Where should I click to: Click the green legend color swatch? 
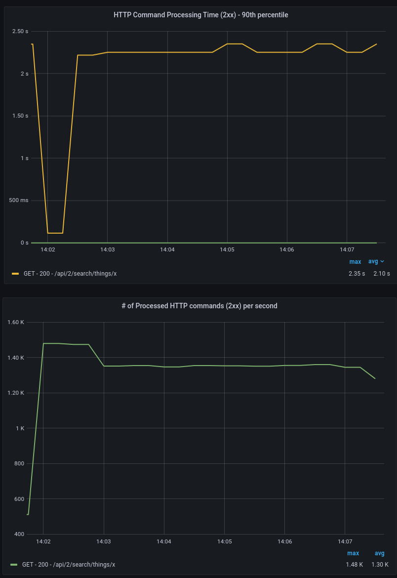(14, 565)
